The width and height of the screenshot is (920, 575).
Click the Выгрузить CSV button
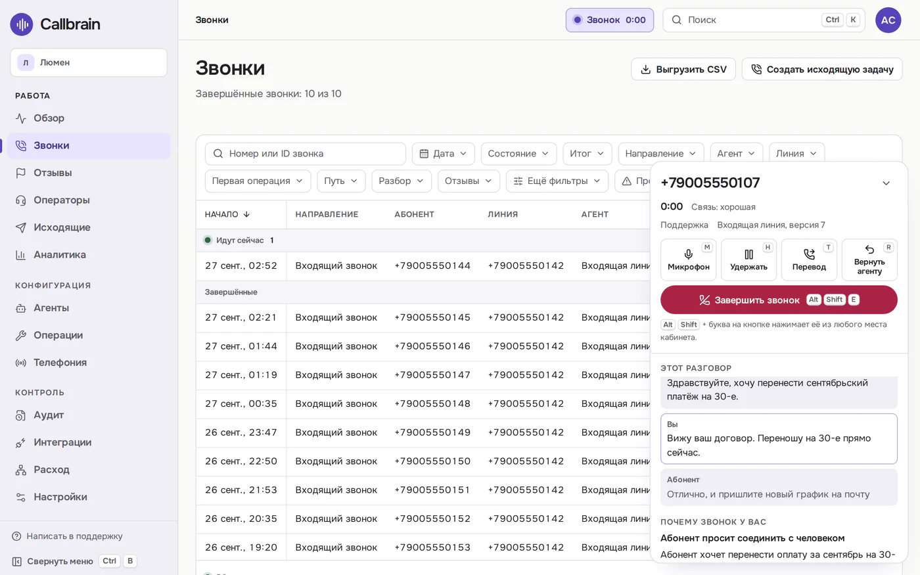coord(683,69)
